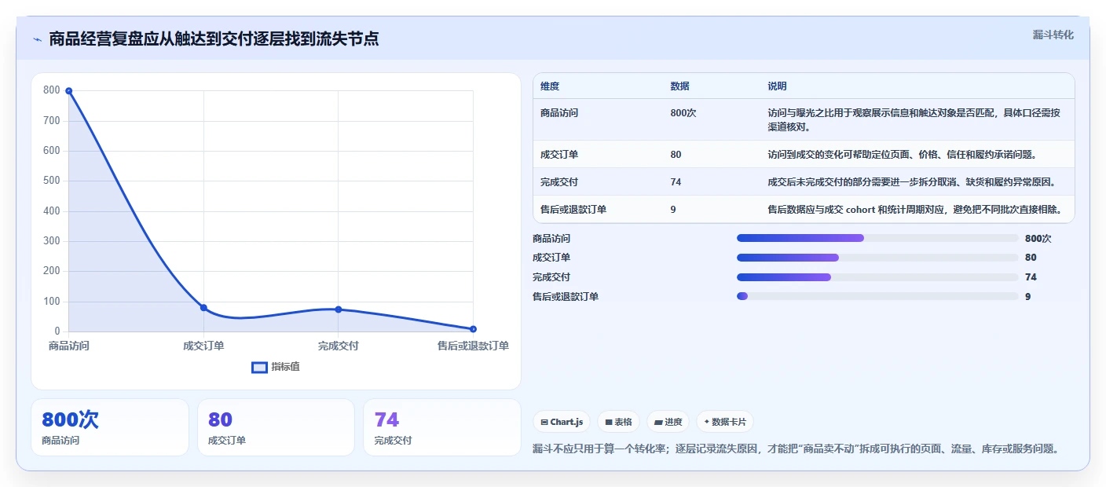Click the 商品访问 progress bar
This screenshot has height=487, width=1106.
[877, 238]
